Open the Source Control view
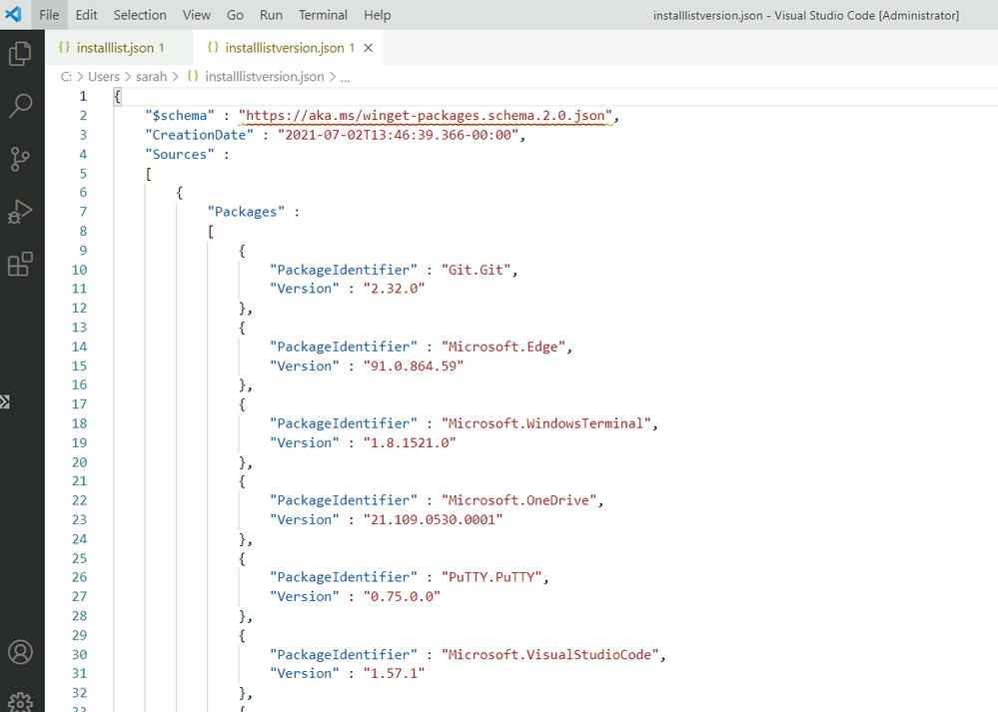Screen dimensions: 998x712 20,159
